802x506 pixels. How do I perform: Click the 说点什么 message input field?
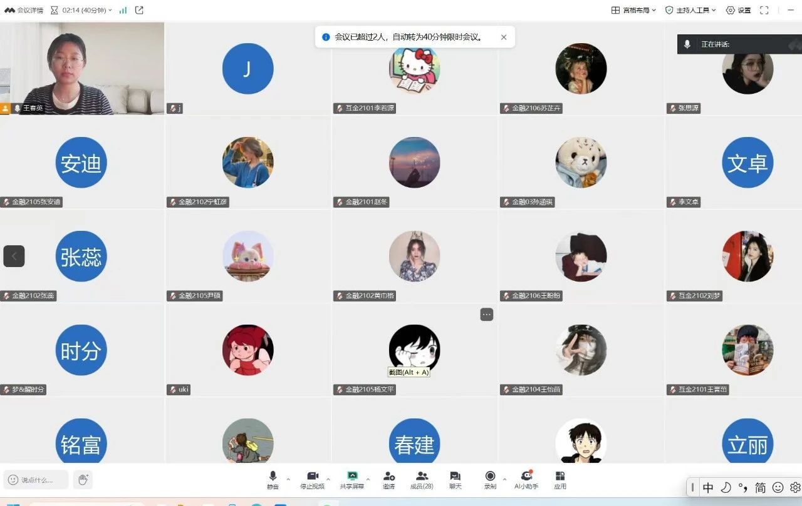pyautogui.click(x=36, y=480)
